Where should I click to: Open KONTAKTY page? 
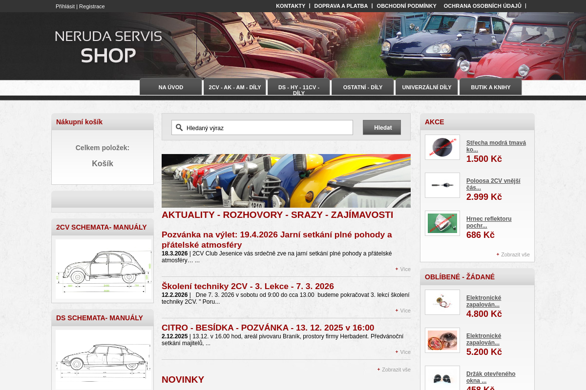pos(291,6)
